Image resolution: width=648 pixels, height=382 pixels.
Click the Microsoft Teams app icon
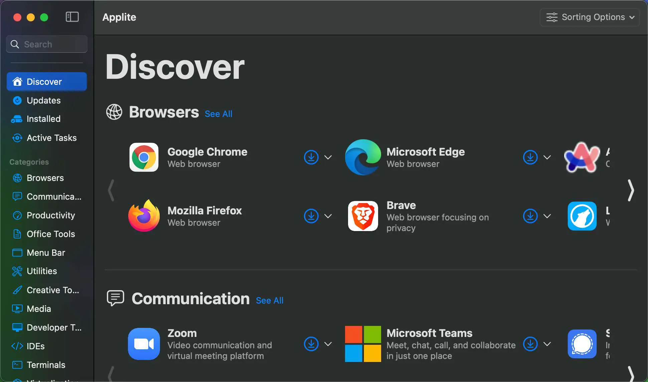pyautogui.click(x=363, y=343)
